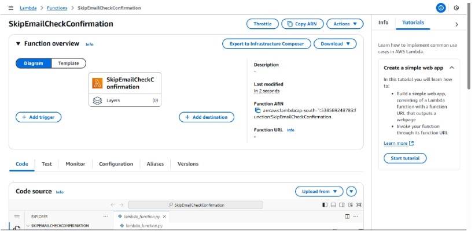Go back with editor left arrow

click(113, 205)
